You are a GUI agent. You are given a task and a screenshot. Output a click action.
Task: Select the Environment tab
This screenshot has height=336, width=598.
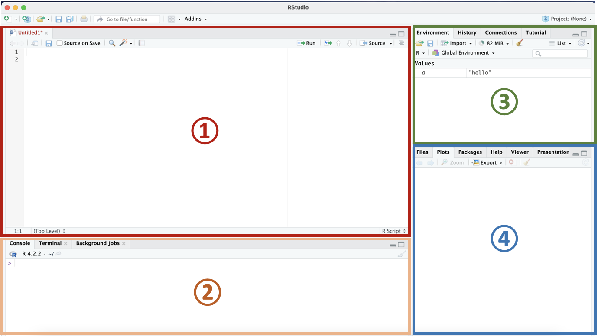(x=433, y=32)
